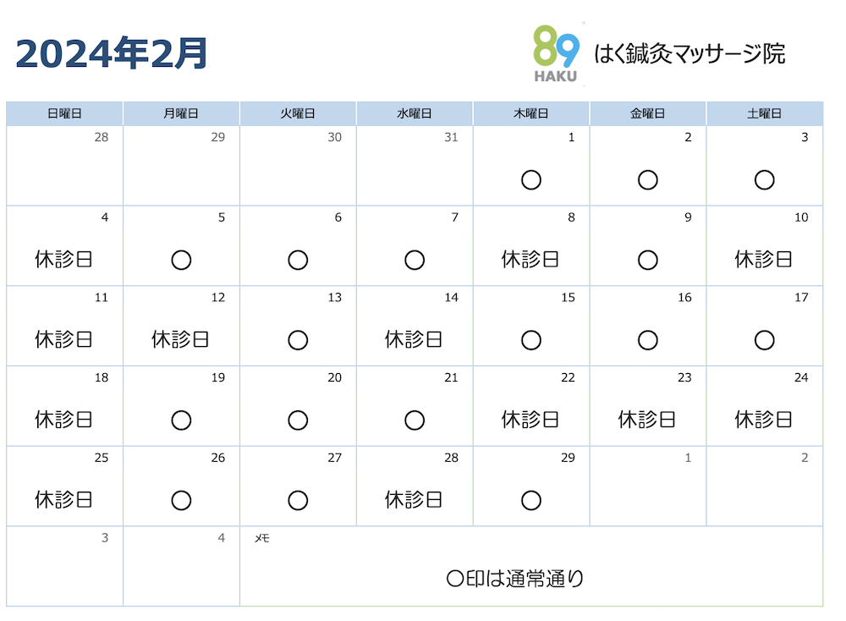
Task: Click the 2024年2月 title
Action: (x=112, y=53)
